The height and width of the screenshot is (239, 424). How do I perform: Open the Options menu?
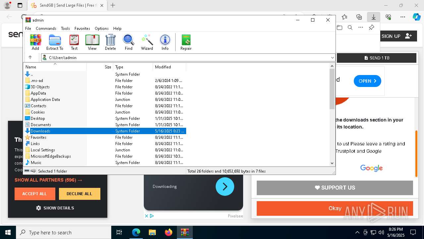102,29
